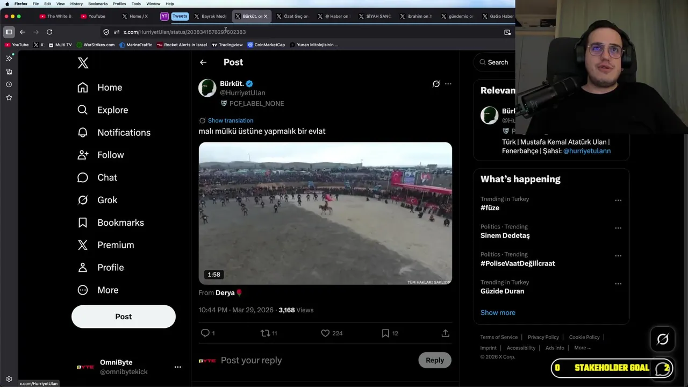Open Premium in the sidebar

105,245
